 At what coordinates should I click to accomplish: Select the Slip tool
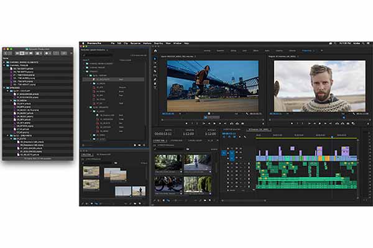(x=155, y=75)
